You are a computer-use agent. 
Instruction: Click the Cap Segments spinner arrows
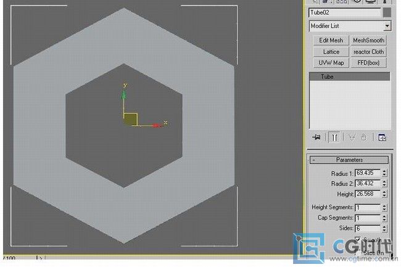384,218
